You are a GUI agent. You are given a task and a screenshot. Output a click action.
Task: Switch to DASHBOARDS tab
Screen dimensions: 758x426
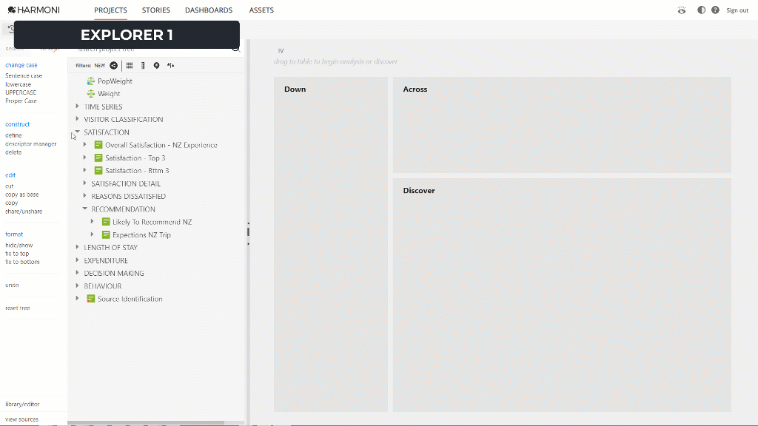tap(209, 10)
